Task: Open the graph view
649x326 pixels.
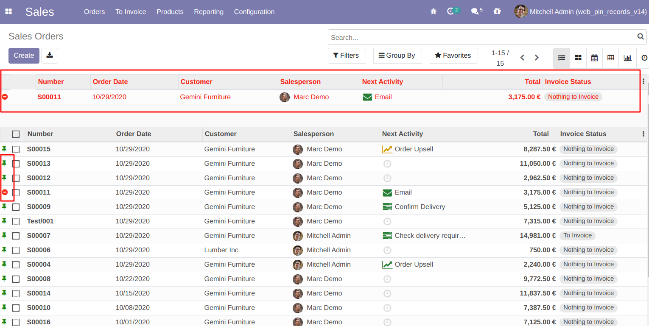Action: [627, 58]
